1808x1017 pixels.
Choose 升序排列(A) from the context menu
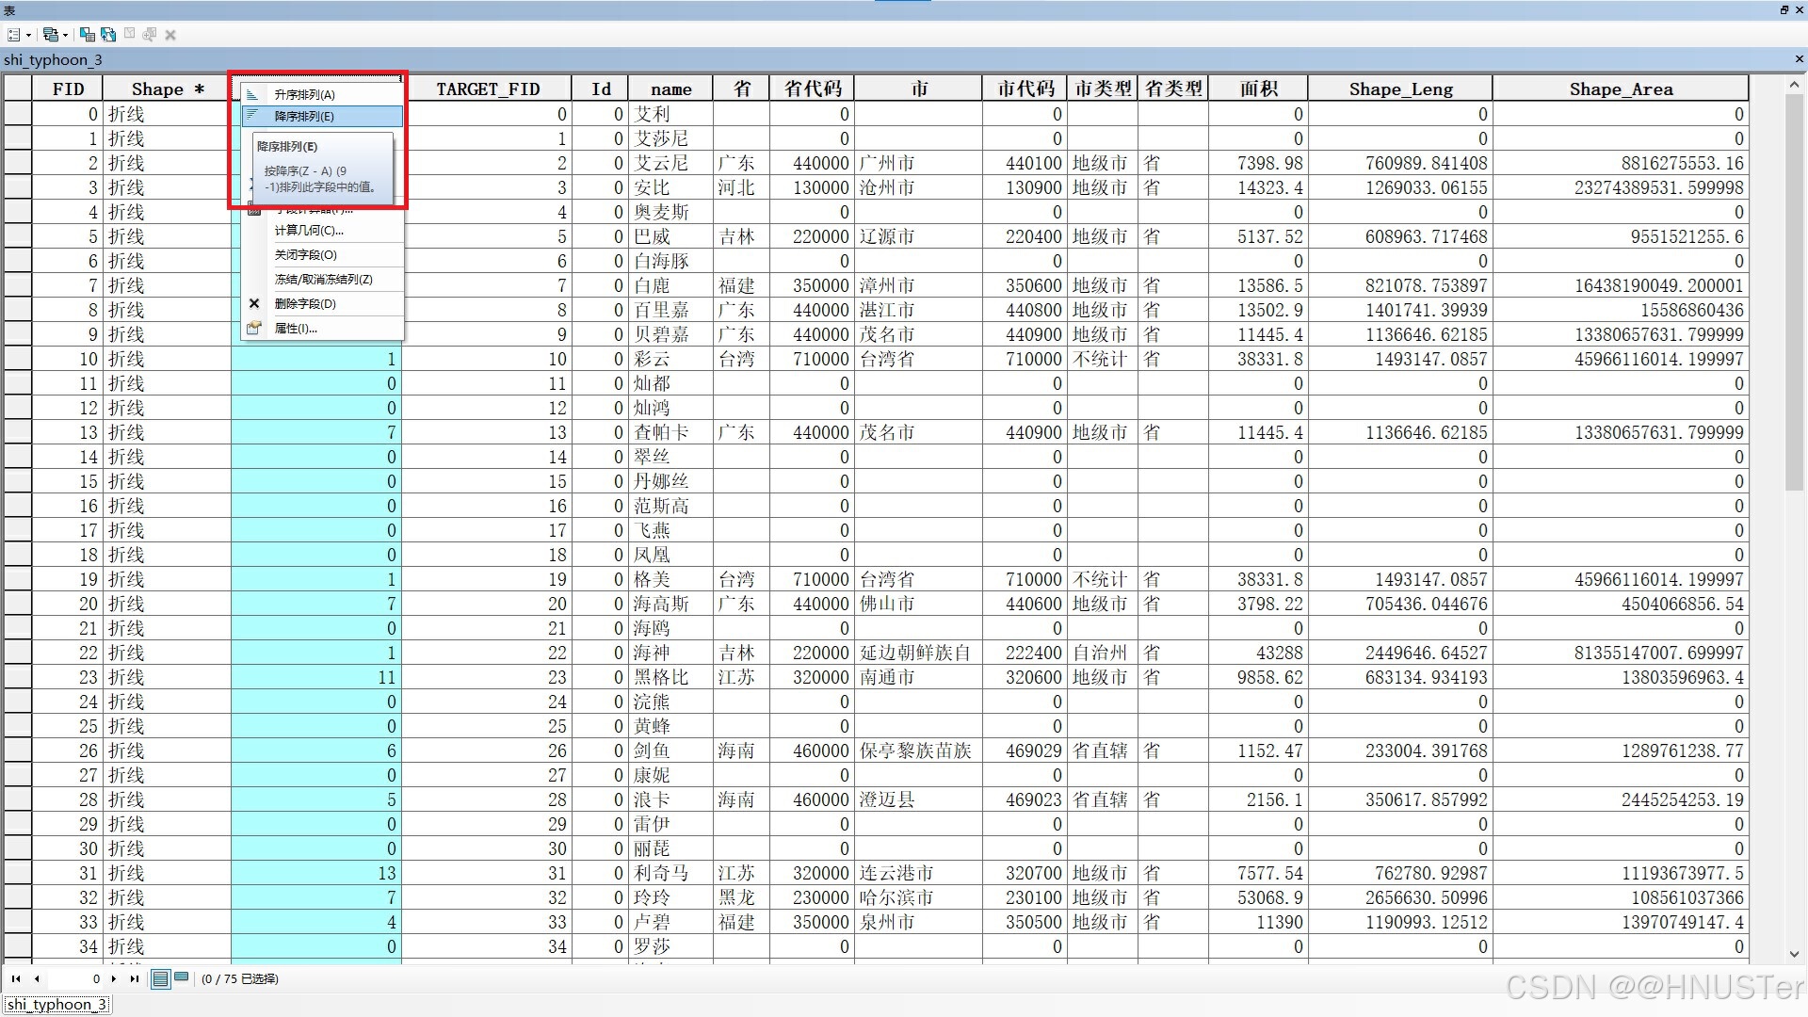(x=322, y=94)
